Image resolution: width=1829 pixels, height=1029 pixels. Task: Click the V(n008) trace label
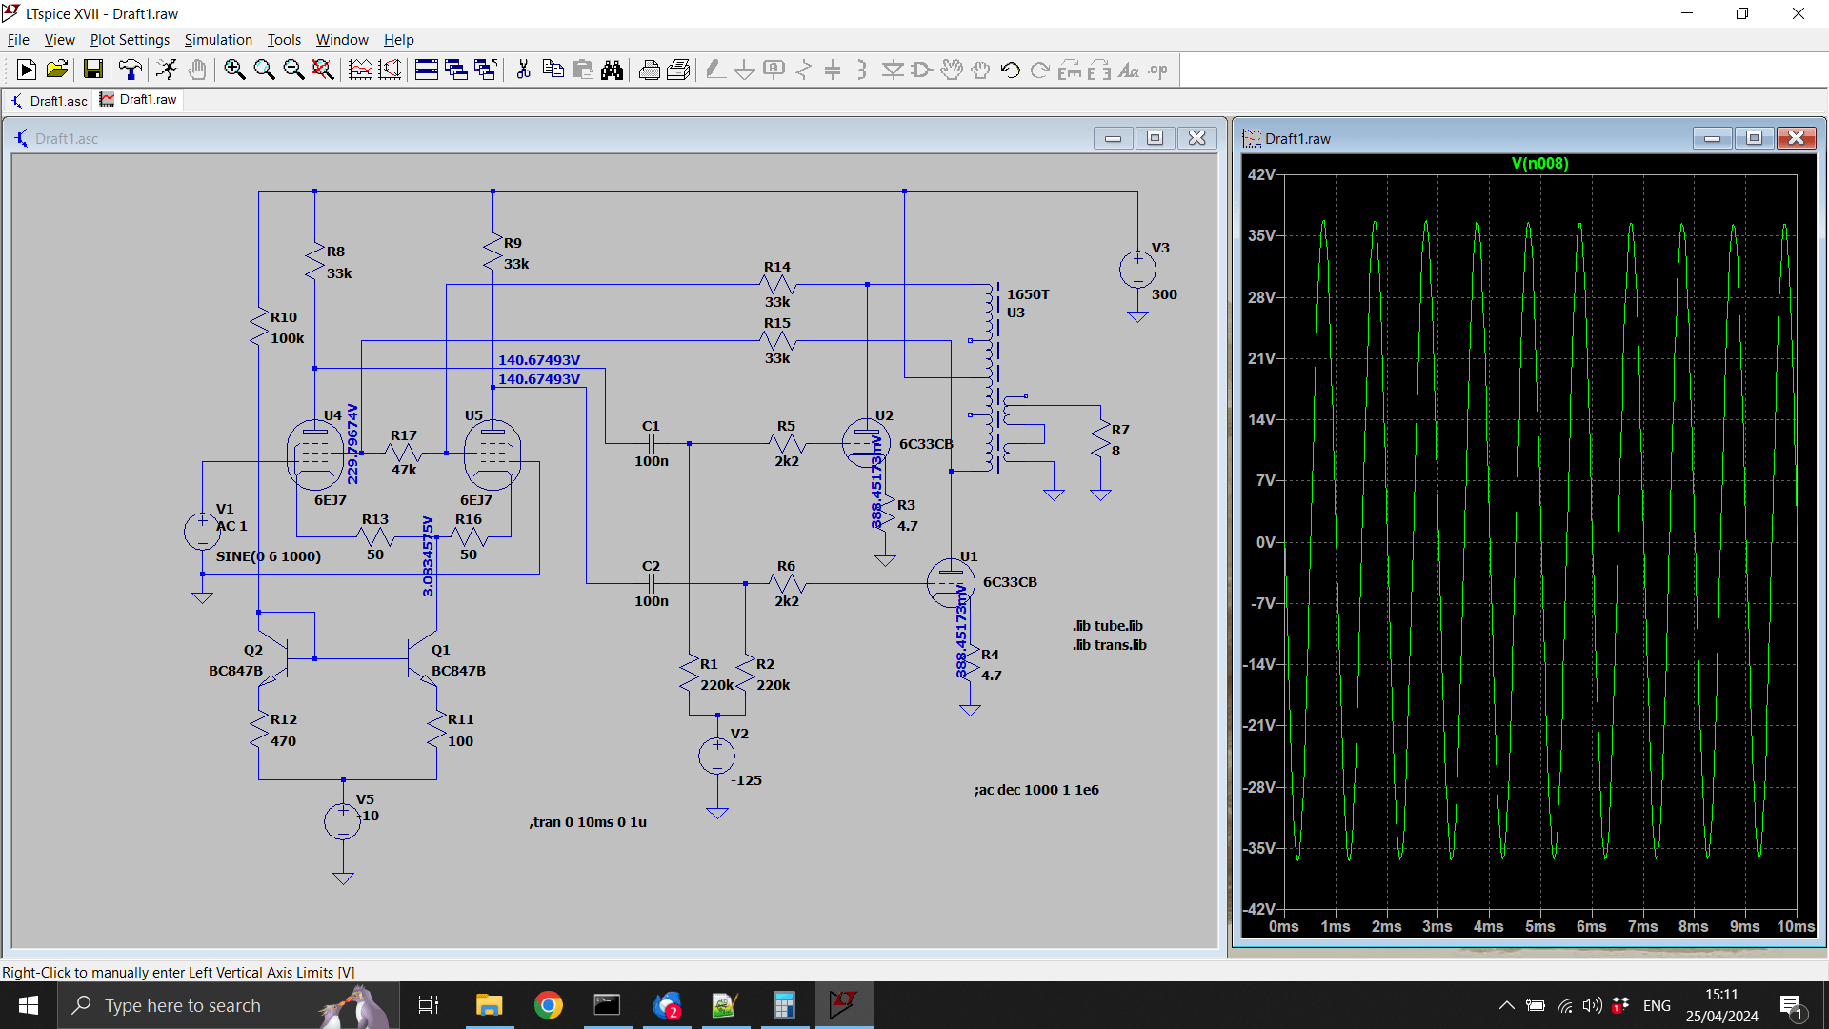(x=1539, y=163)
